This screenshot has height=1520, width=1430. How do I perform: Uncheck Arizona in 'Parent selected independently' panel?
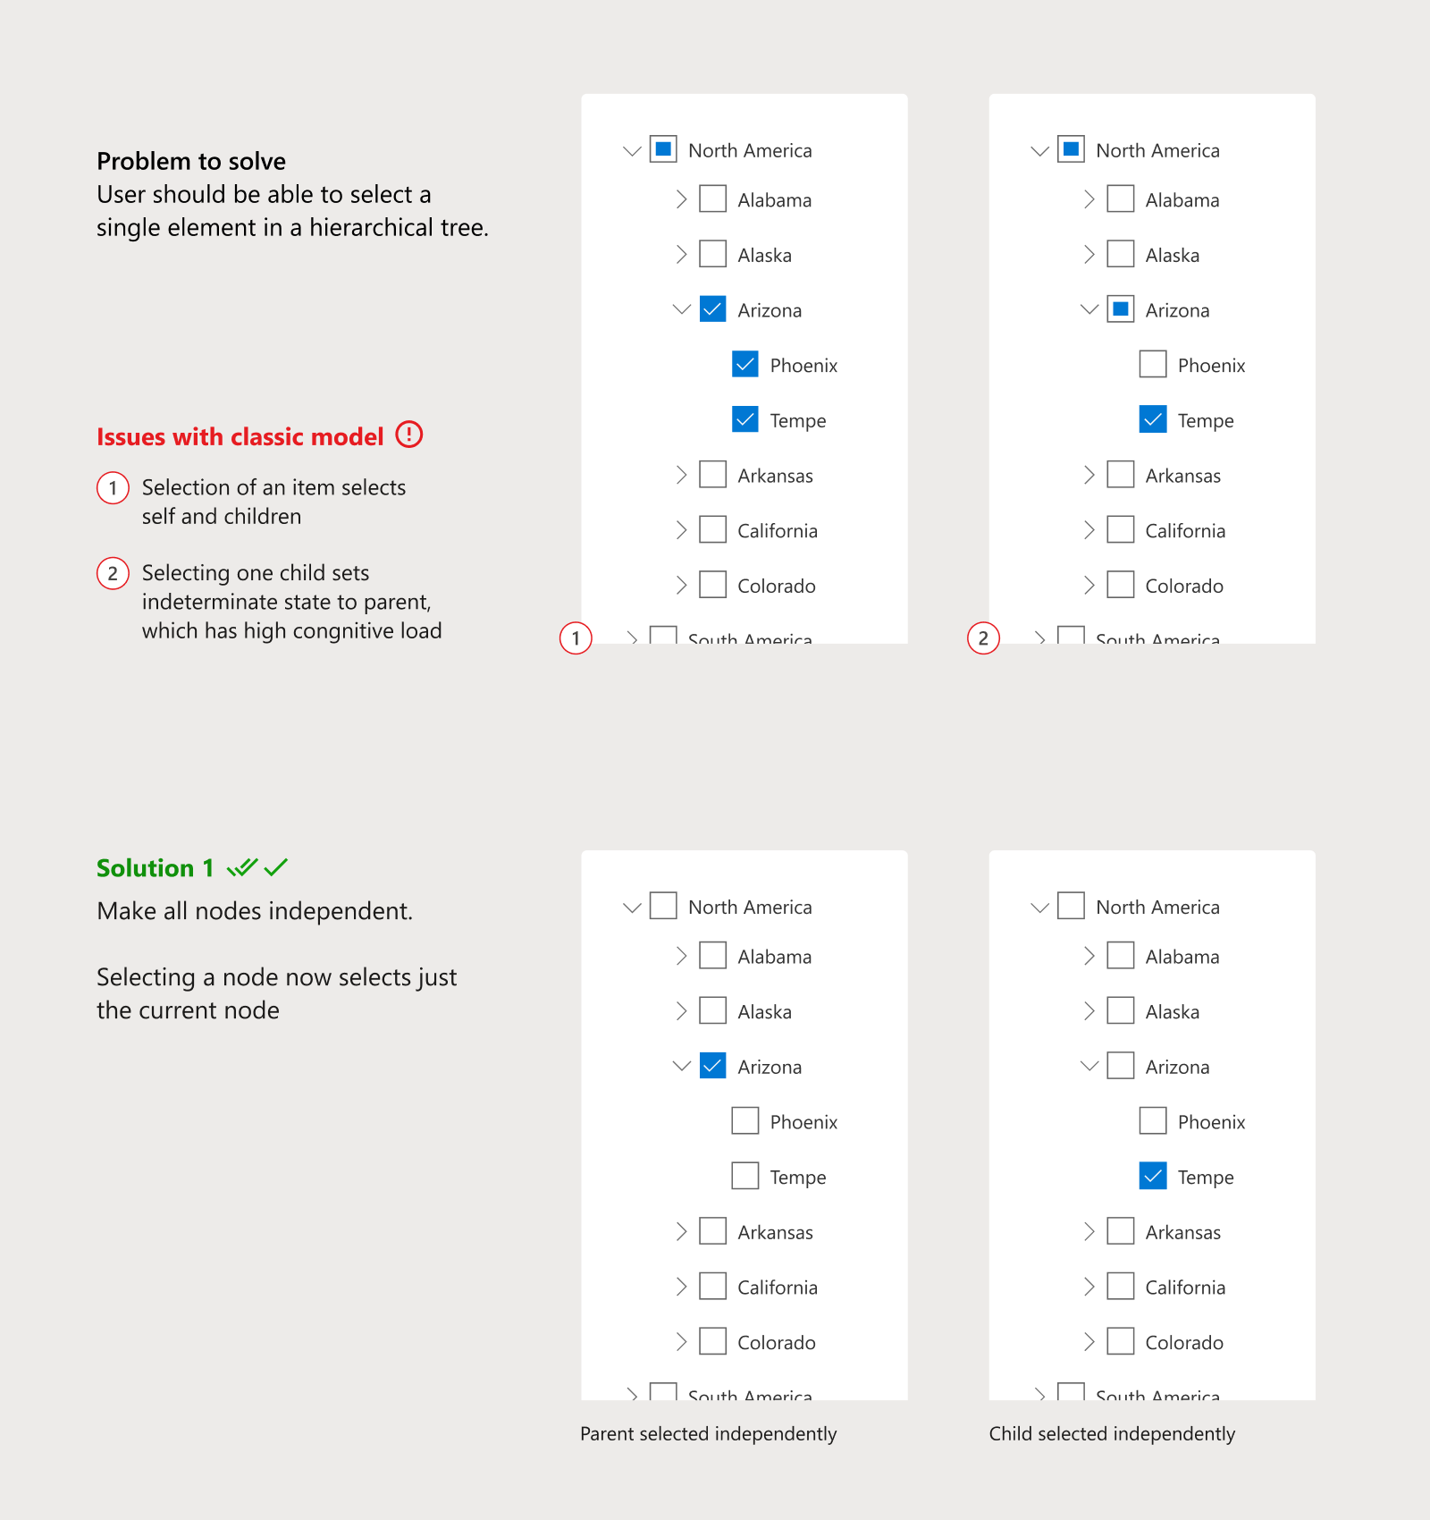712,1066
